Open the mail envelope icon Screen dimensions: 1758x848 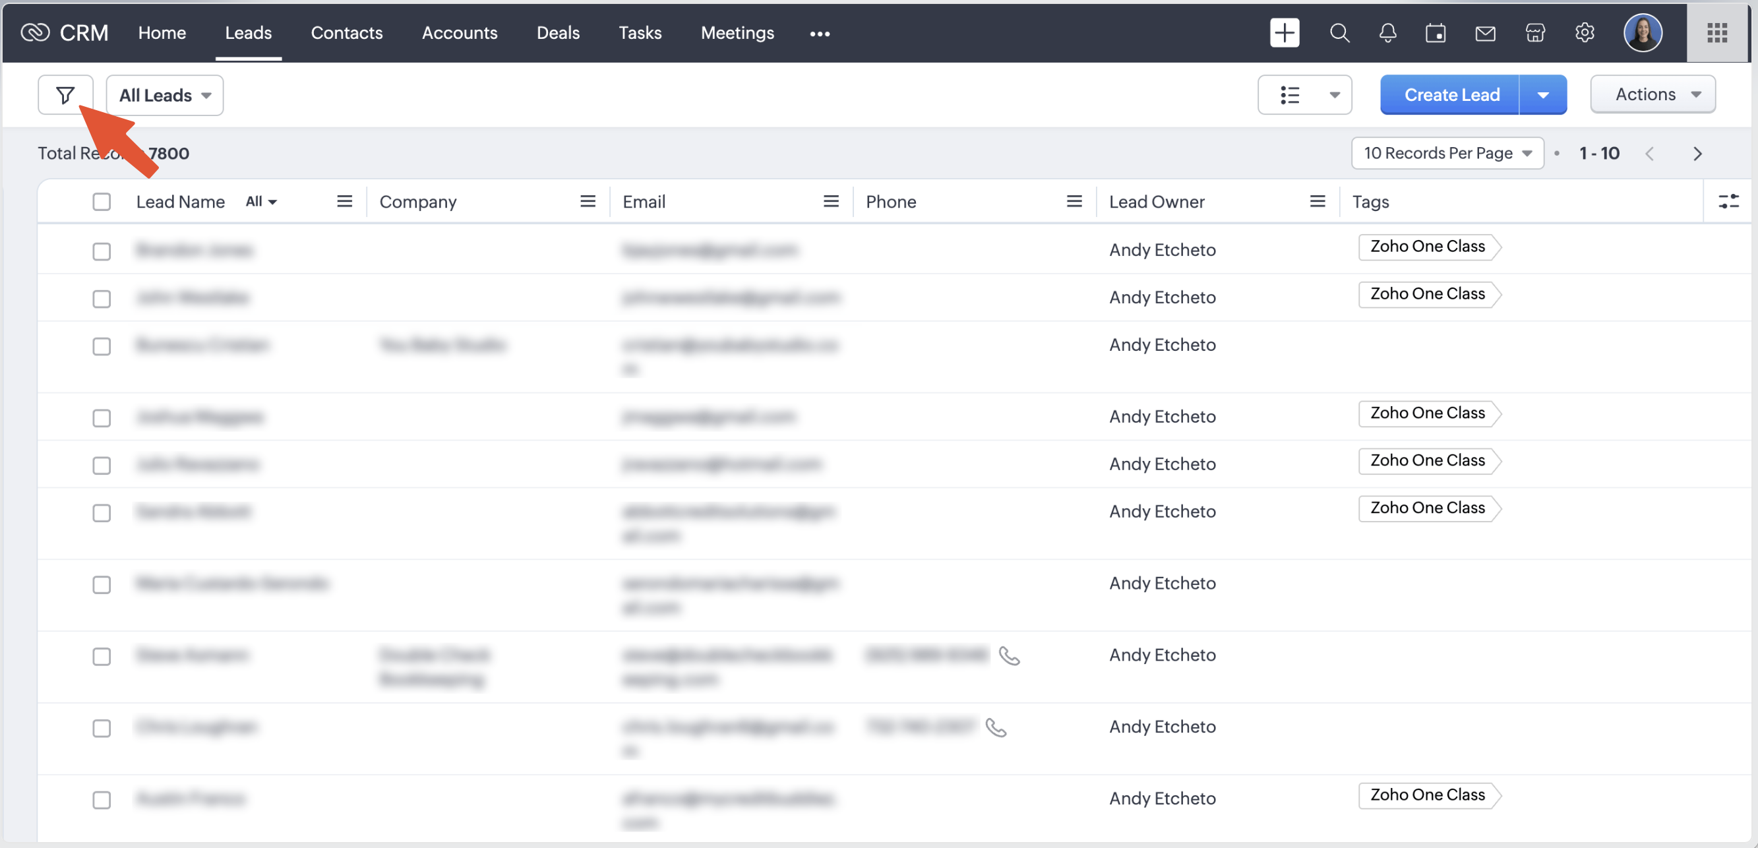coord(1485,33)
